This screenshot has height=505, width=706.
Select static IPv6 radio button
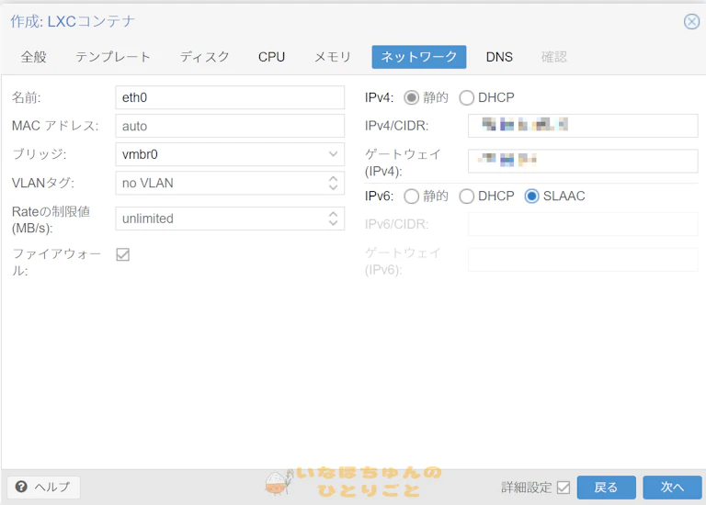click(412, 196)
